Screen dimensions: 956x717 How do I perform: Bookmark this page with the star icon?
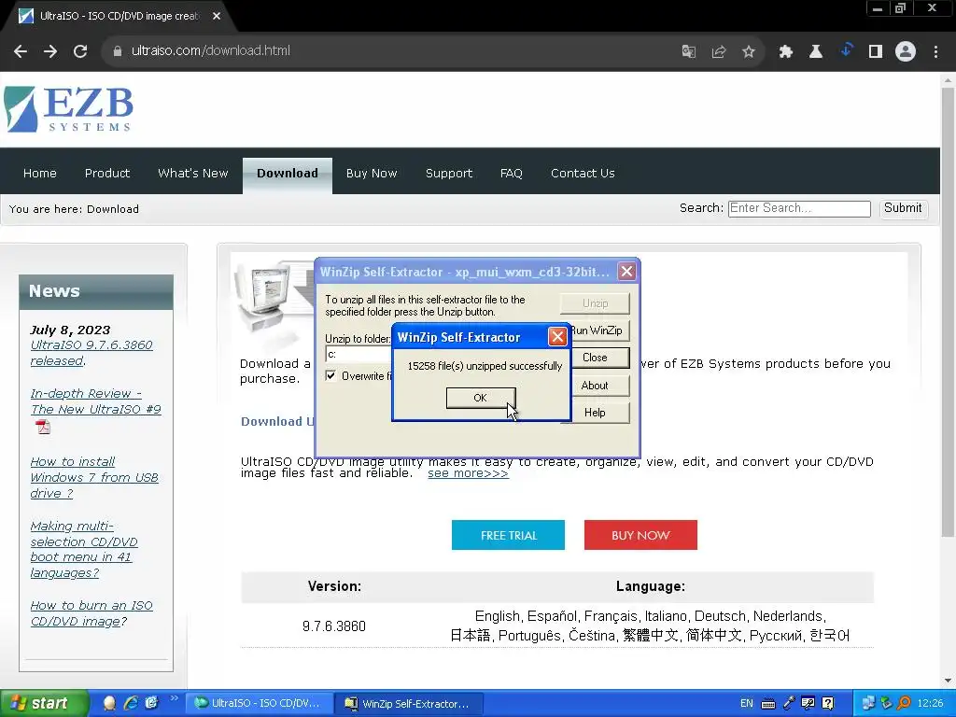[x=749, y=52]
